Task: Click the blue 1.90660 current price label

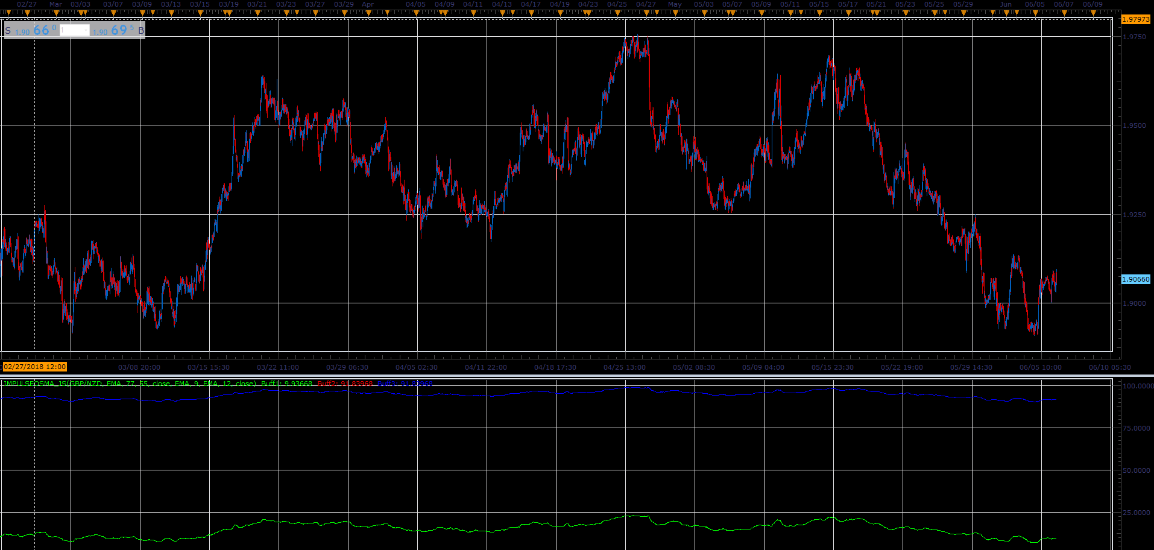Action: coord(1135,279)
